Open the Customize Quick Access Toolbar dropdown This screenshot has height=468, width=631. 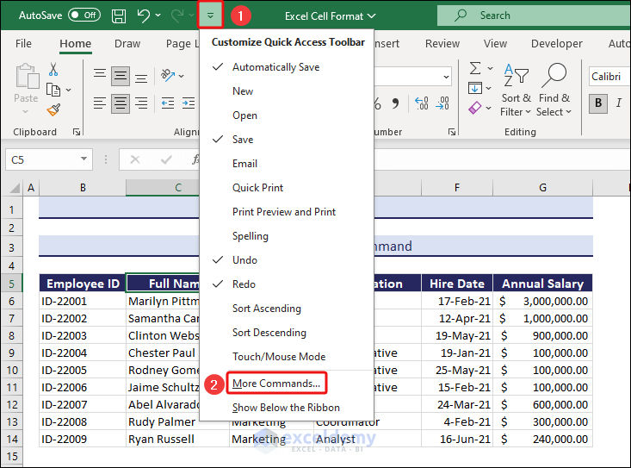coord(210,16)
